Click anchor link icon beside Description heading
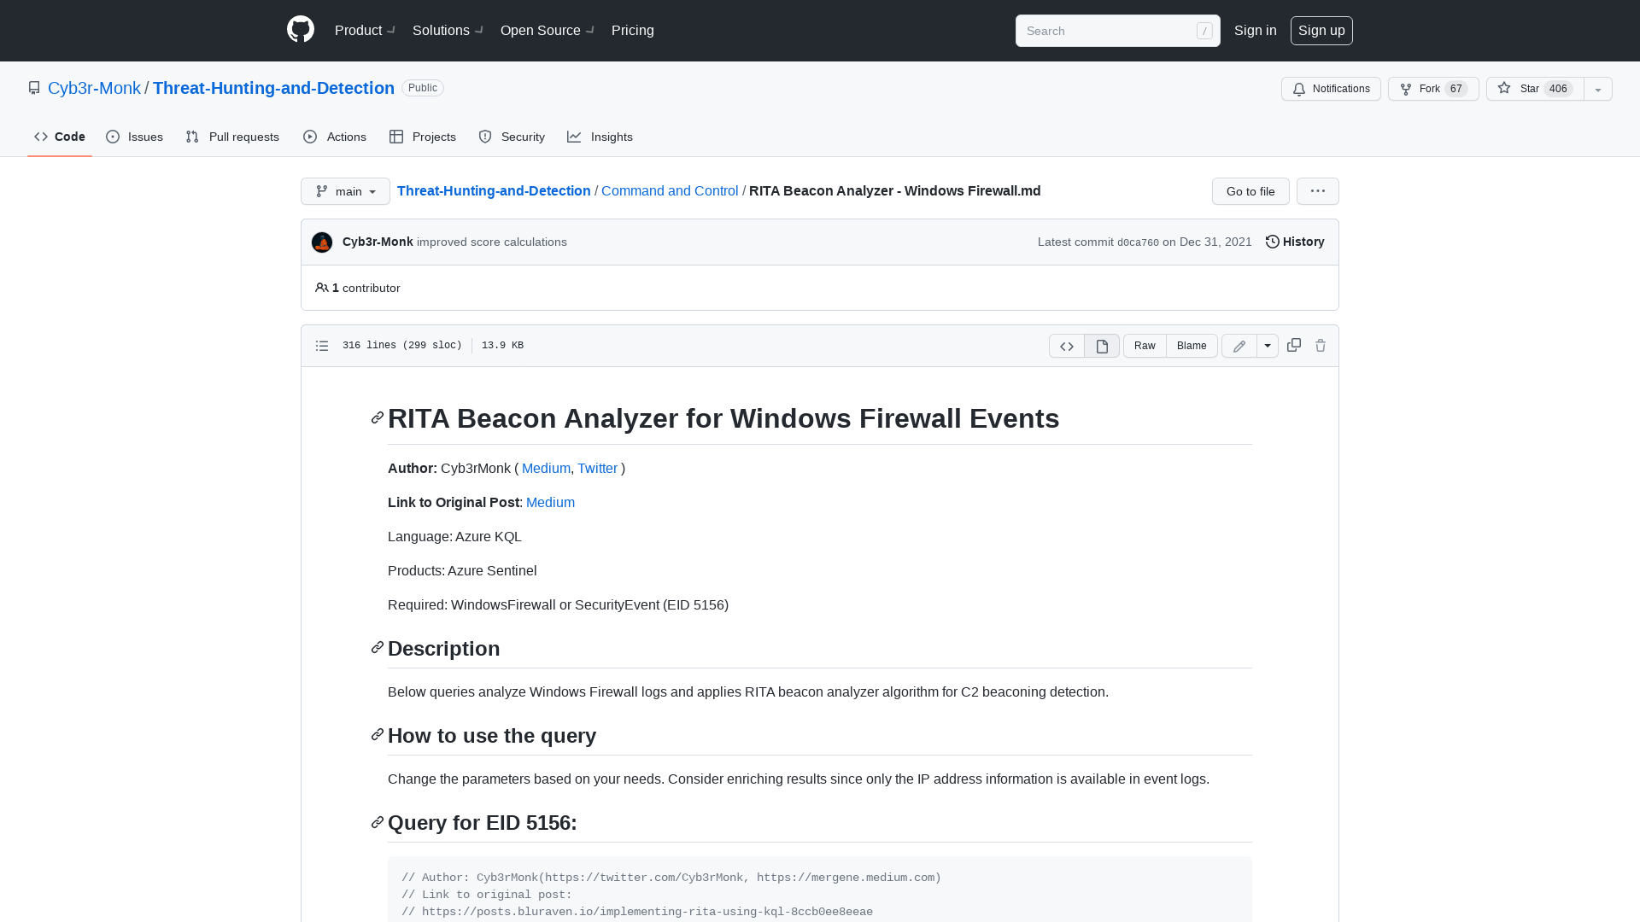 (378, 648)
